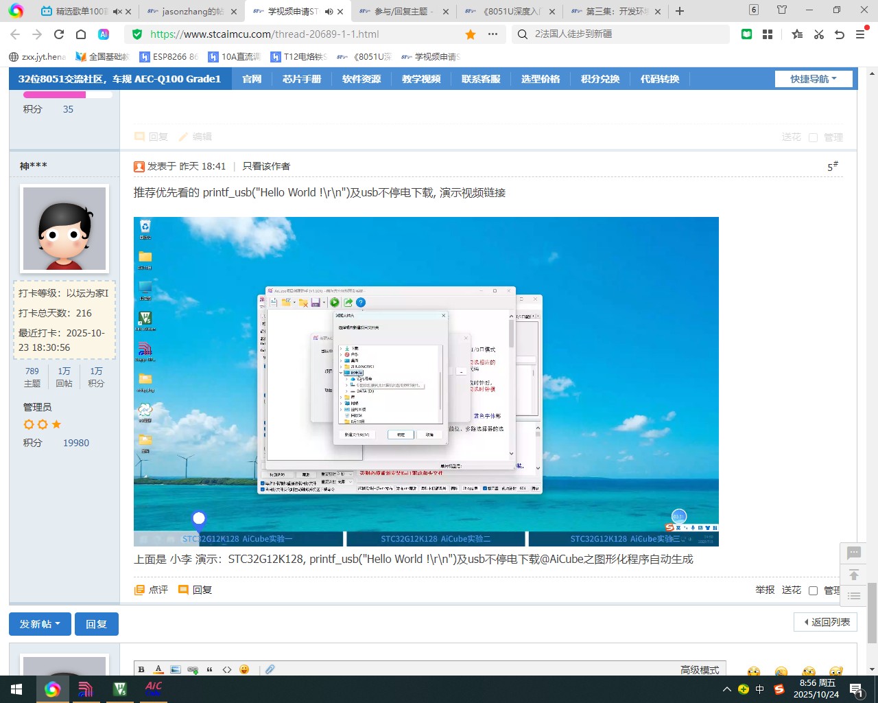878x703 pixels.
Task: Open the browser reading list green icon
Action: pyautogui.click(x=748, y=34)
